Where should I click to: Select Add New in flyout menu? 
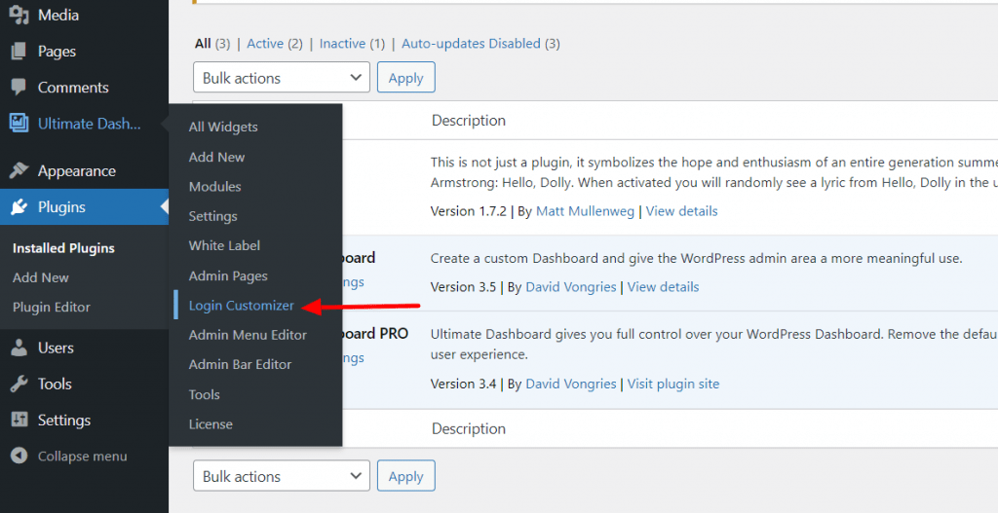216,157
